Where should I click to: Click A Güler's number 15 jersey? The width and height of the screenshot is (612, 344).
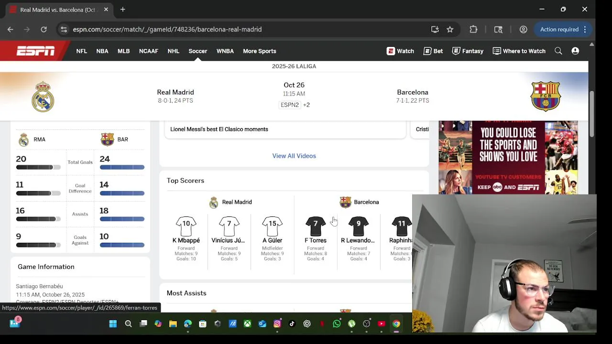point(272,226)
